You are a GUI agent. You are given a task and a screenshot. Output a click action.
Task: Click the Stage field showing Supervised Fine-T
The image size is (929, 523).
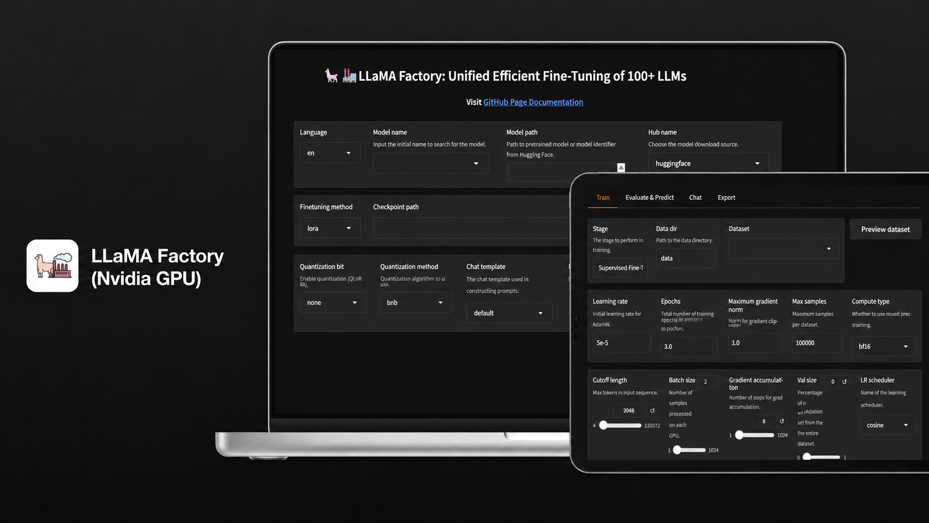620,268
